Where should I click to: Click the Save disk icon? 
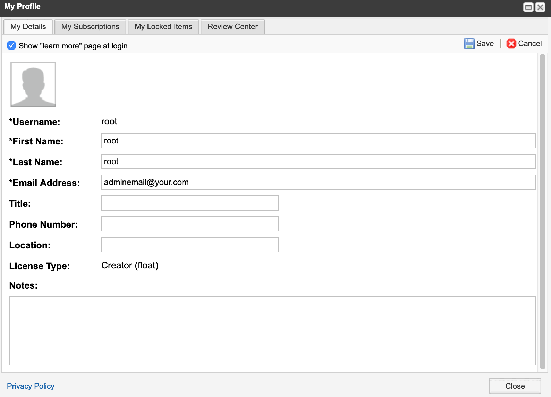click(469, 44)
